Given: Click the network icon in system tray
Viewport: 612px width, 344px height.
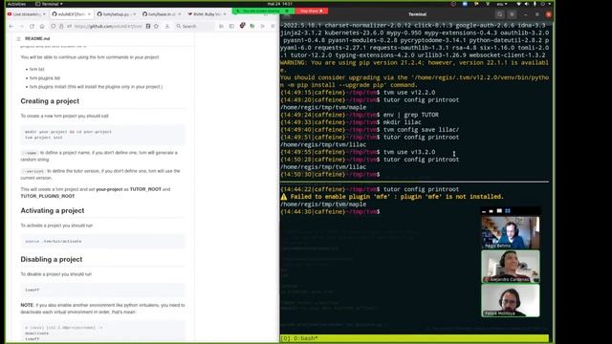Looking at the screenshot, I should (518, 4).
